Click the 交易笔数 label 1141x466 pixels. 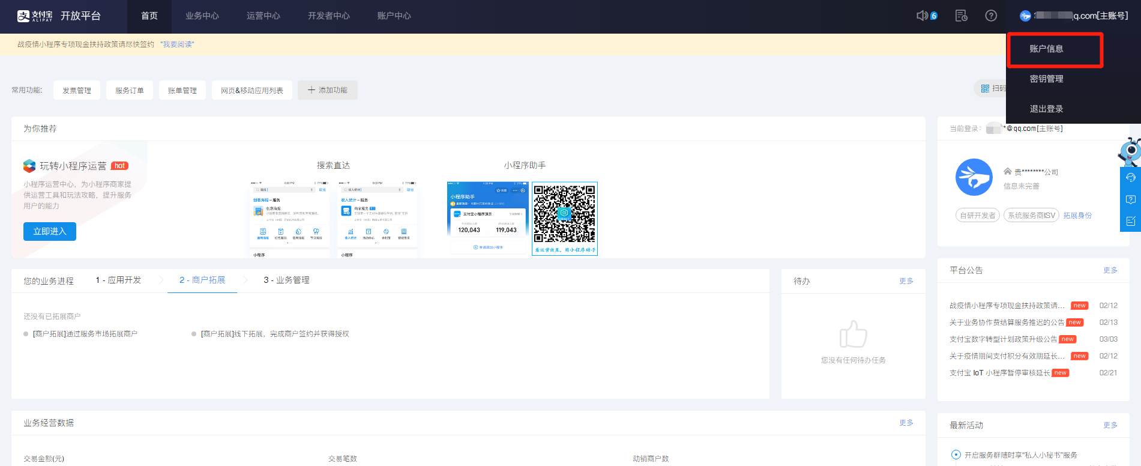tap(343, 459)
